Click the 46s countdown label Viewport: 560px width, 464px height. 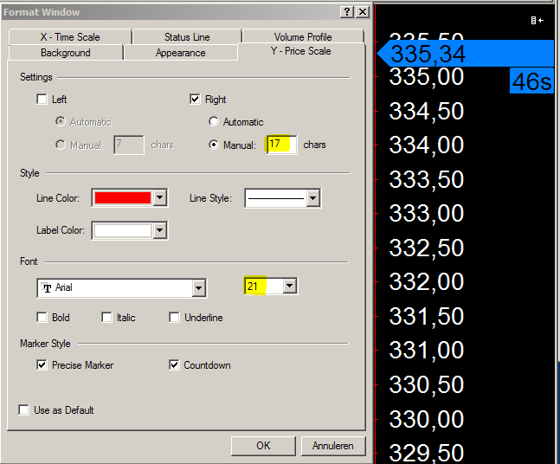[x=531, y=81]
